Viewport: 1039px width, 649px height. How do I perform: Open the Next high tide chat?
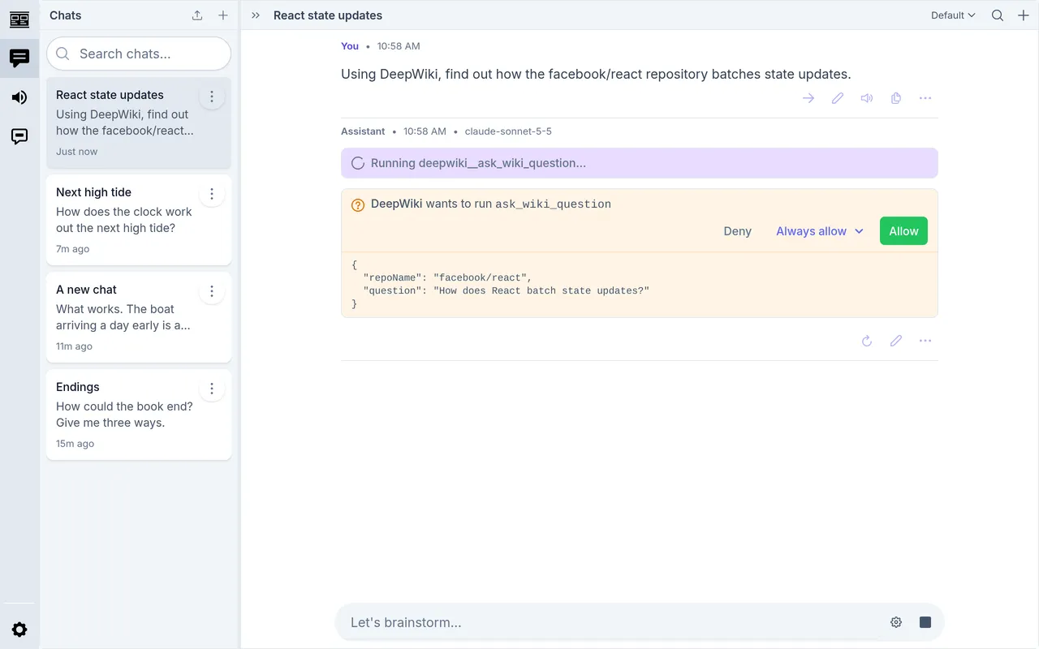[x=139, y=220]
